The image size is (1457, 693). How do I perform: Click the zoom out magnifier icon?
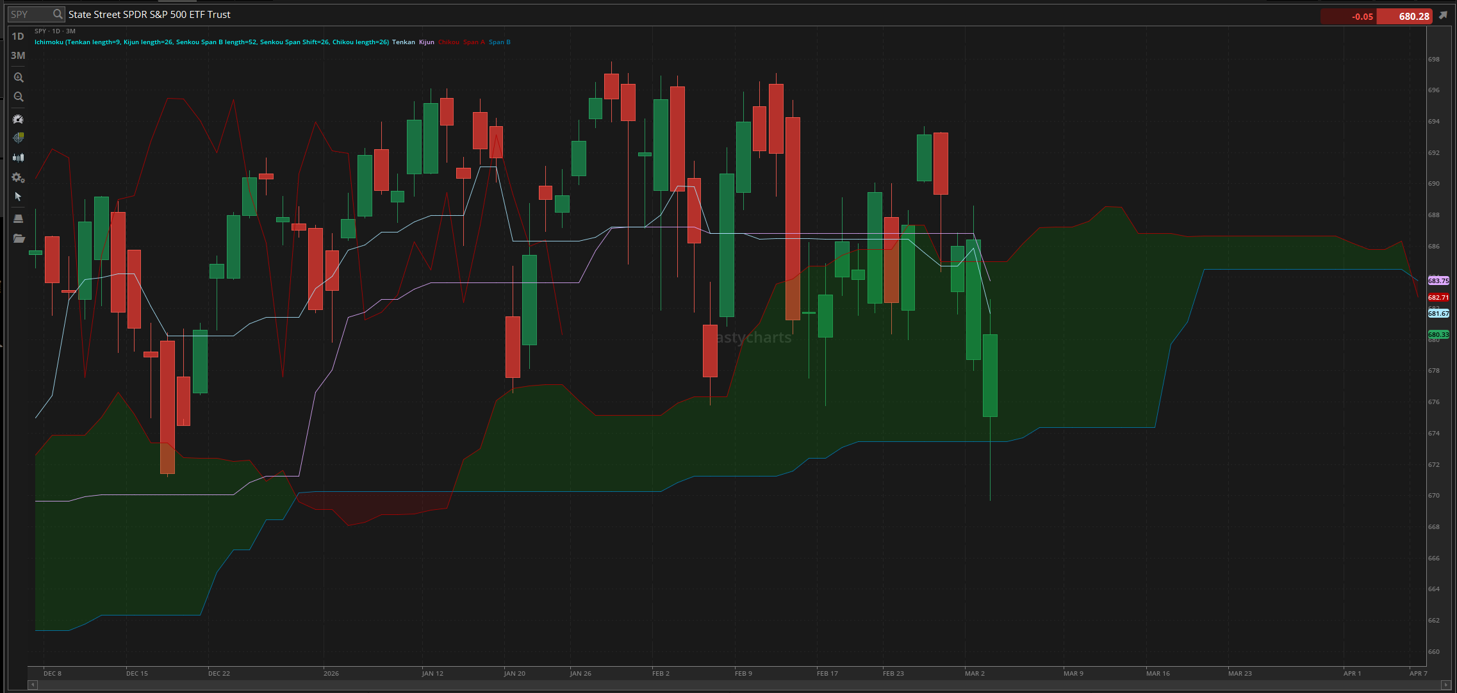click(19, 97)
